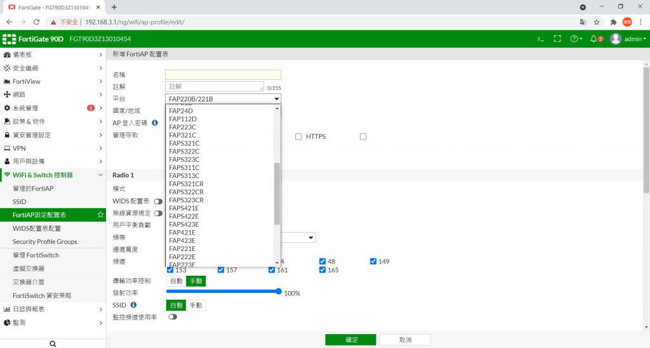Select FAP223C from platform list
Image resolution: width=650 pixels, height=348 pixels.
click(182, 127)
